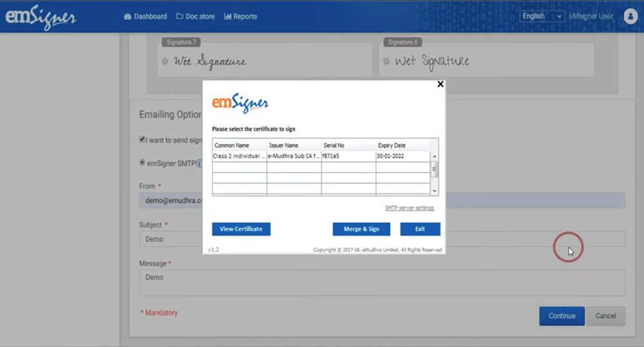Click the emSigner logo in the dialog

point(240,104)
